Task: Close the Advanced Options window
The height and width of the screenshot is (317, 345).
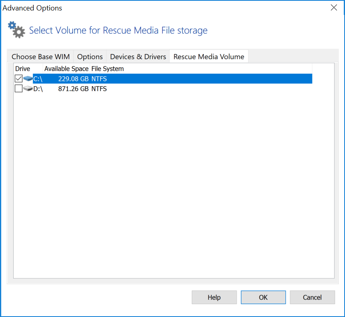Action: click(334, 8)
